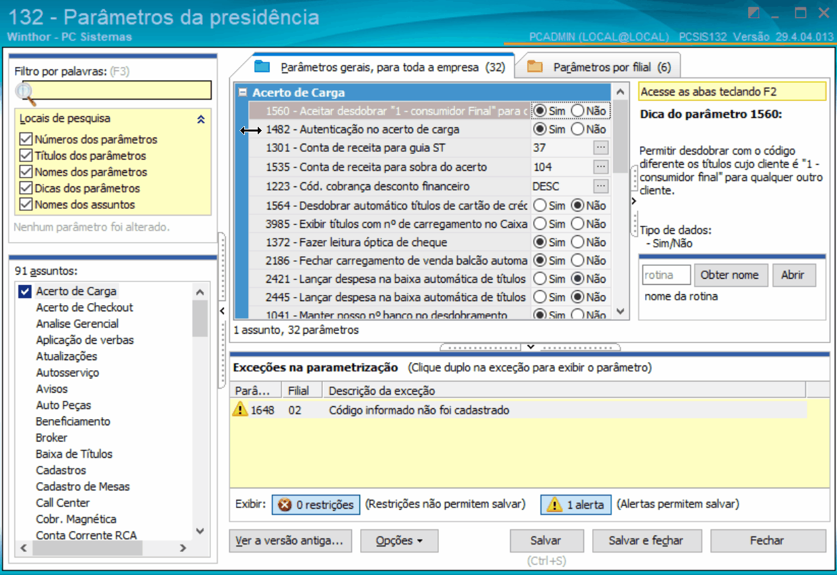Click blue folder icon of Parâmetros gerais
This screenshot has height=575, width=837.
pos(262,66)
